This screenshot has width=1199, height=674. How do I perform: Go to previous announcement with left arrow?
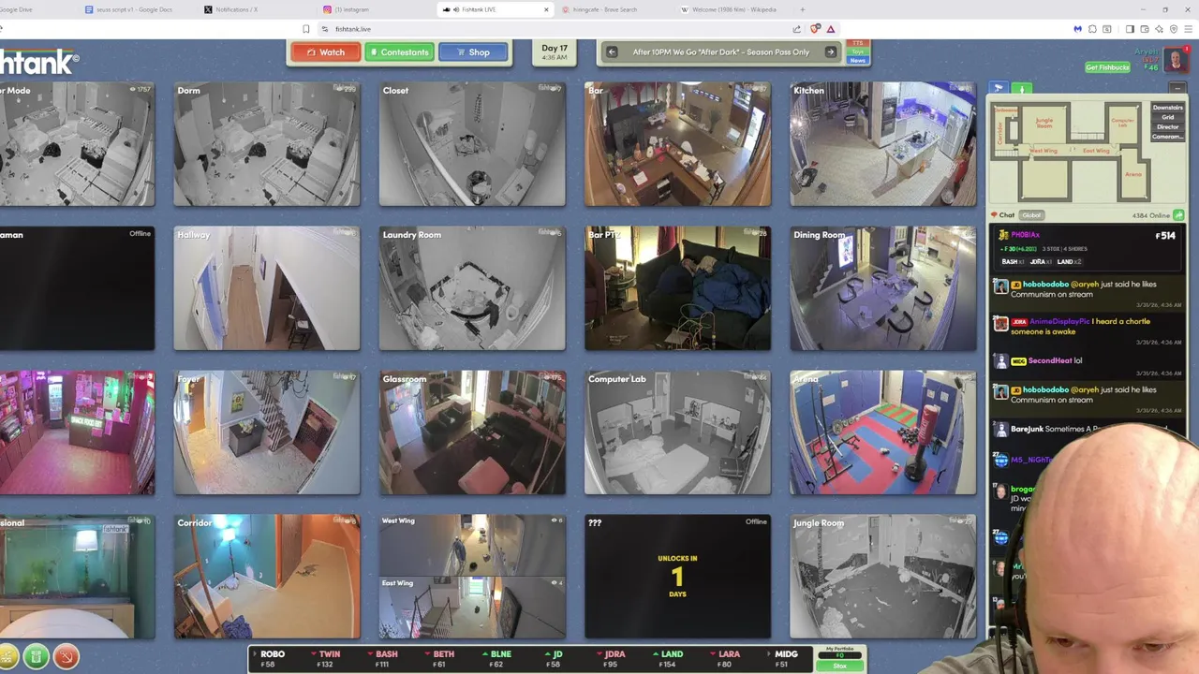[612, 52]
